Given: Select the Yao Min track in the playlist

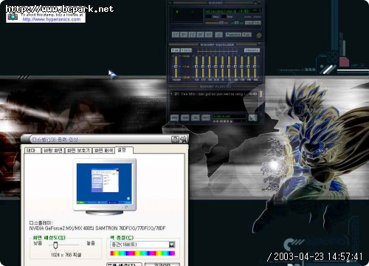Looking at the screenshot, I should pos(214,94).
